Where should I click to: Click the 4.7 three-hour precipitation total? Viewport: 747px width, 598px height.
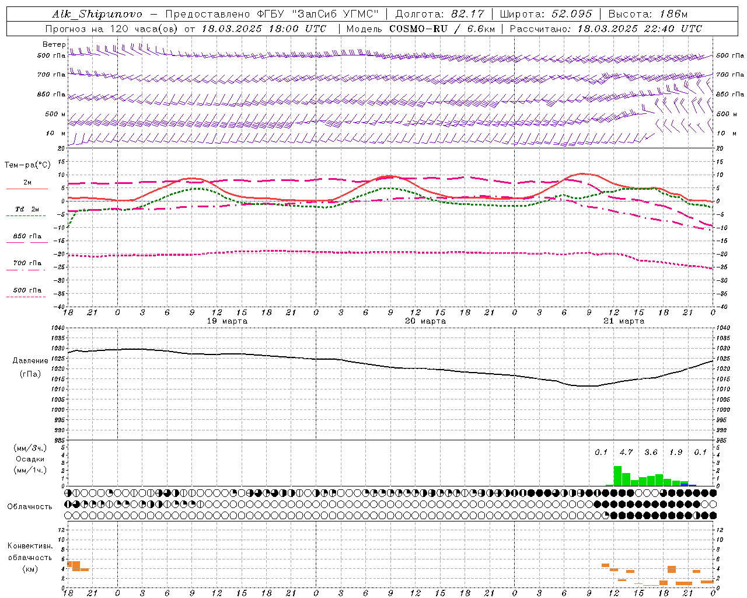626,453
